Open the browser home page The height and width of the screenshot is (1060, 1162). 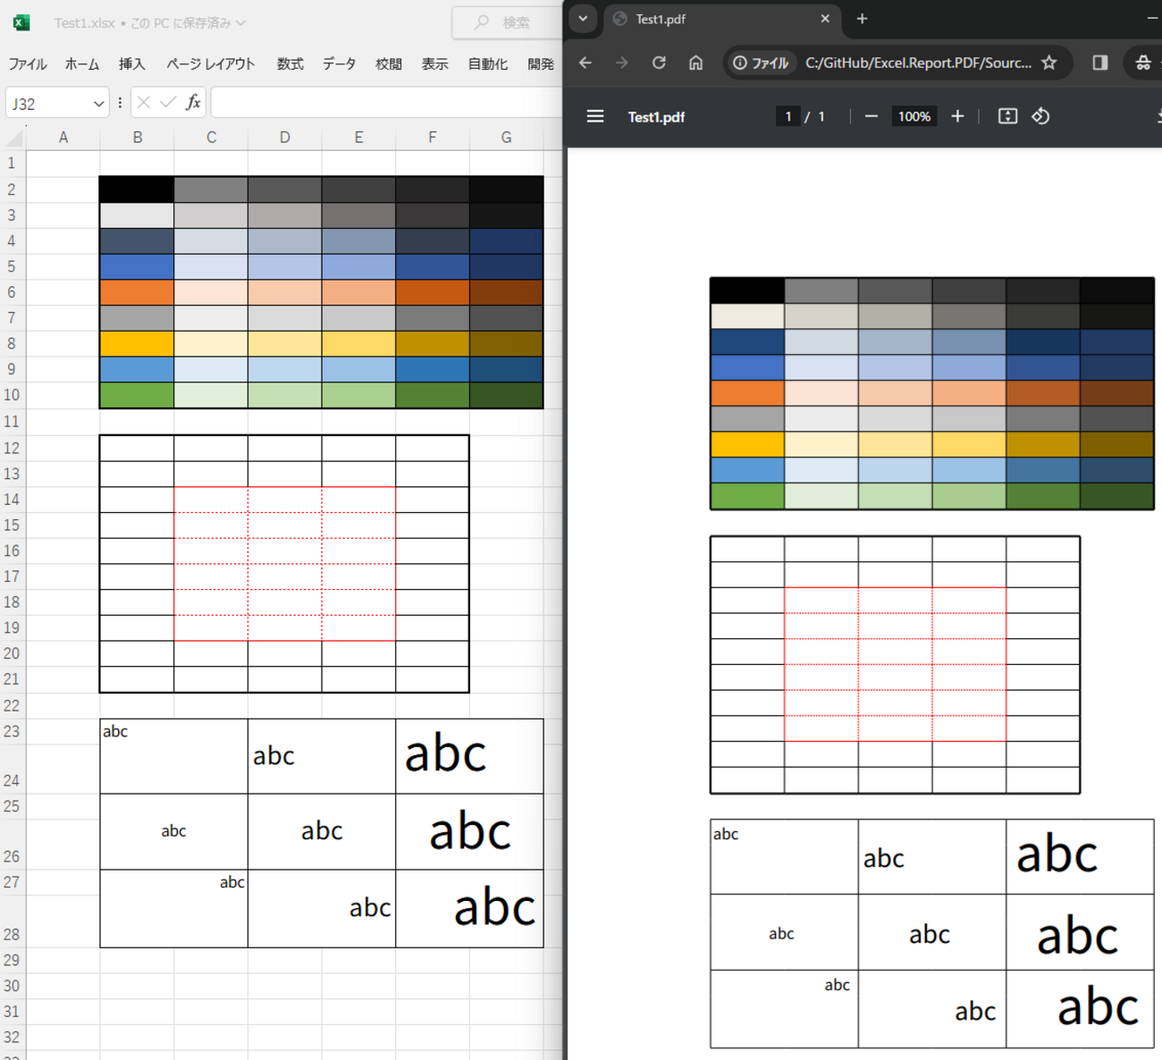695,63
